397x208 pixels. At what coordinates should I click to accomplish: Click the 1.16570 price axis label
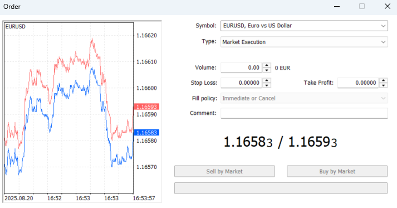coord(146,167)
